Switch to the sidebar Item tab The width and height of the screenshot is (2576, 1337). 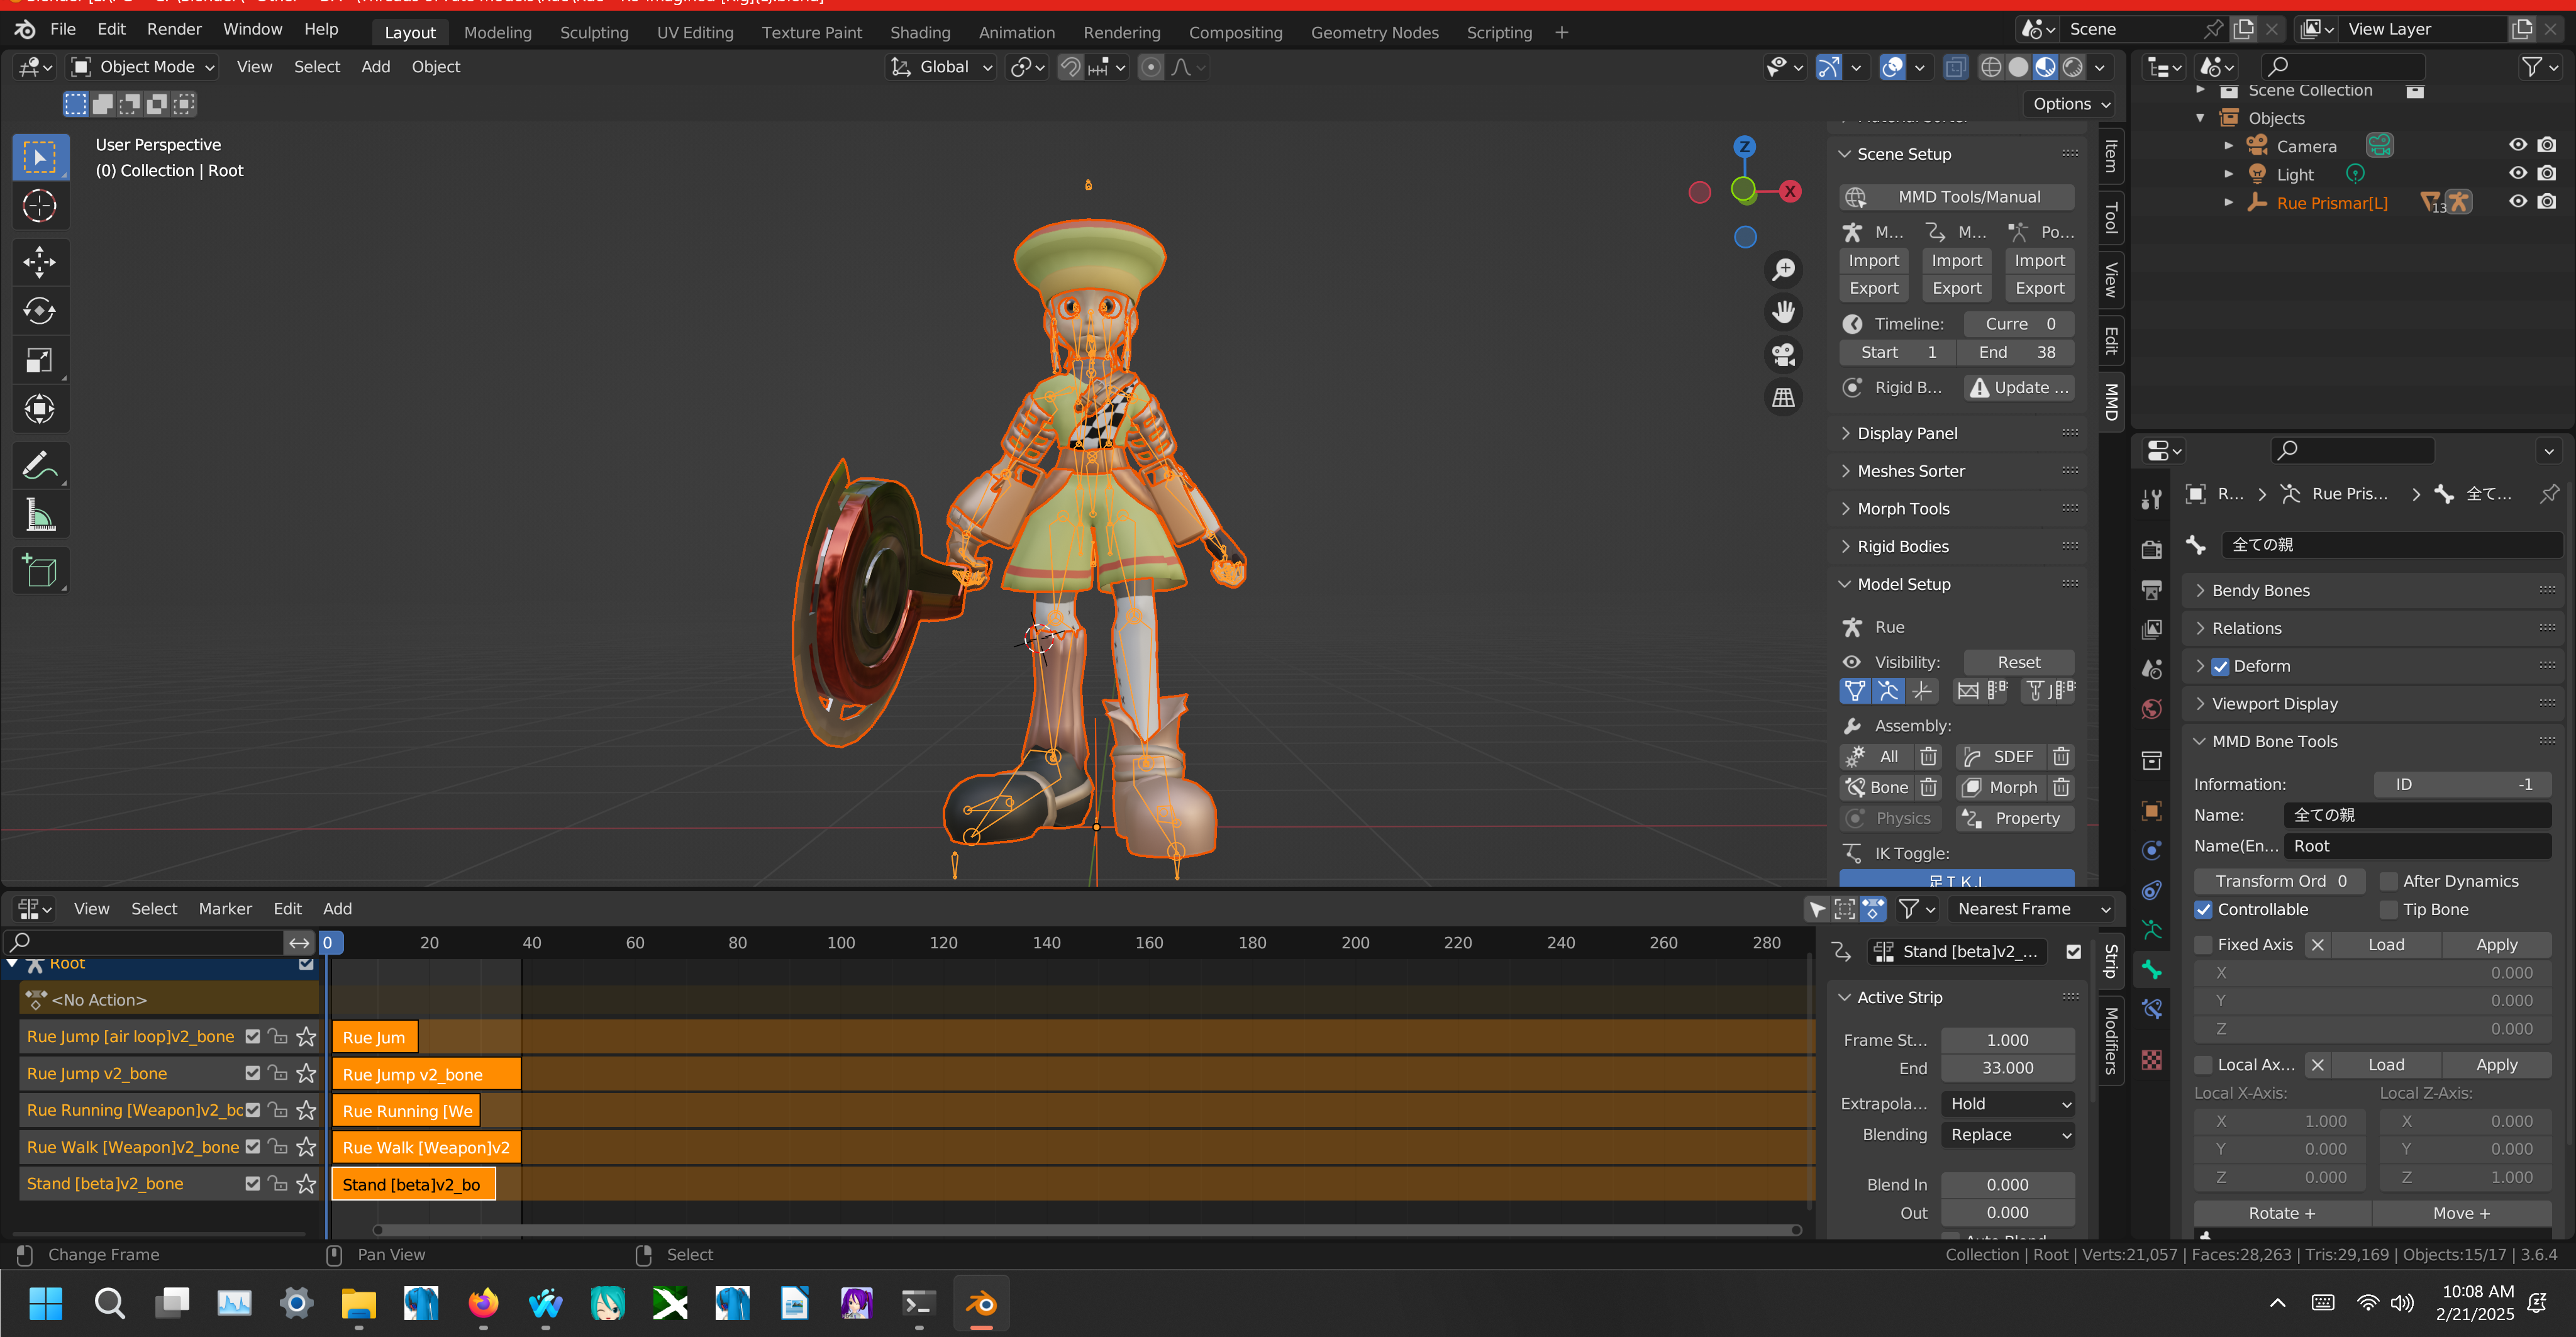tap(2110, 156)
